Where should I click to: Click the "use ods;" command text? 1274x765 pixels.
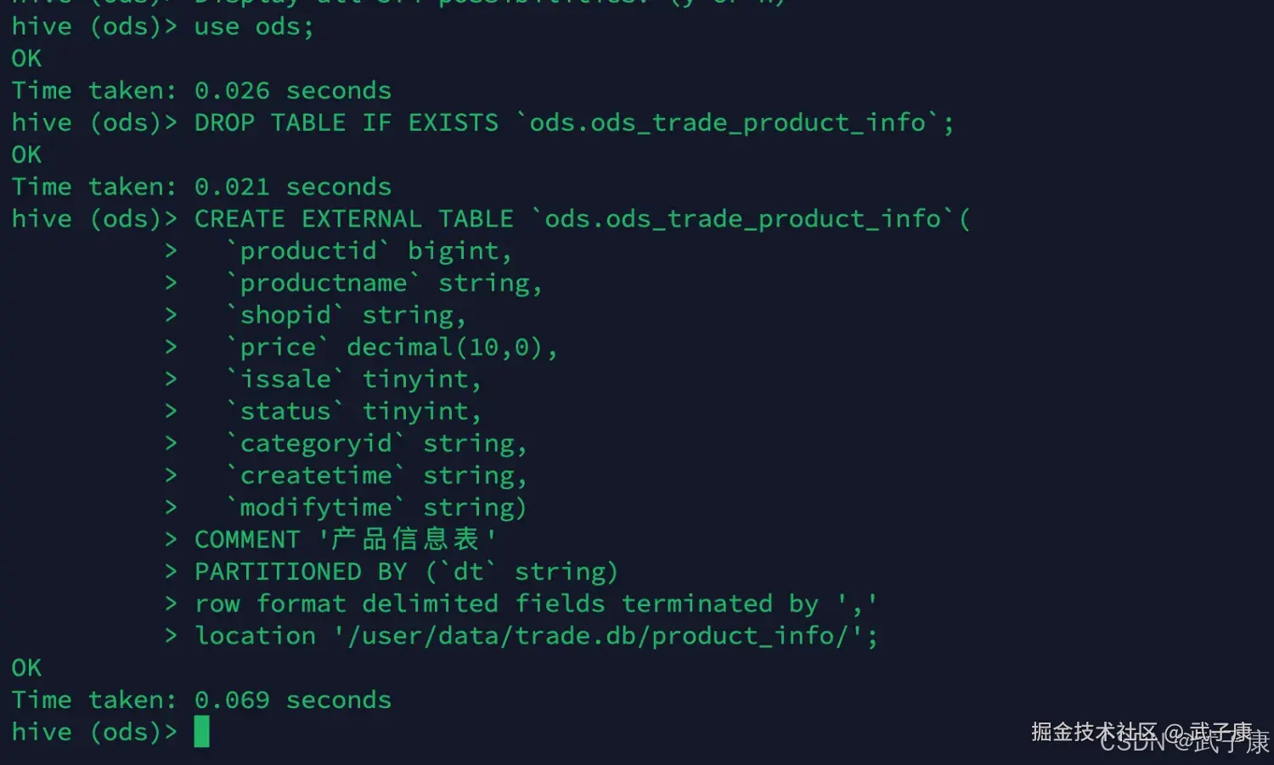(x=253, y=27)
